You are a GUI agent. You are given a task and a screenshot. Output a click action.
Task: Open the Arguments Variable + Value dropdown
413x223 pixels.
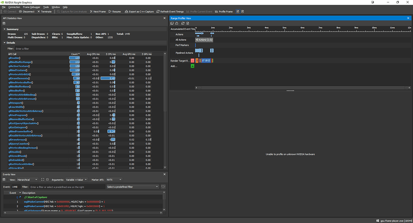tap(76, 180)
